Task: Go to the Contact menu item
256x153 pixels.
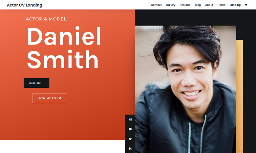Action: 156,5
